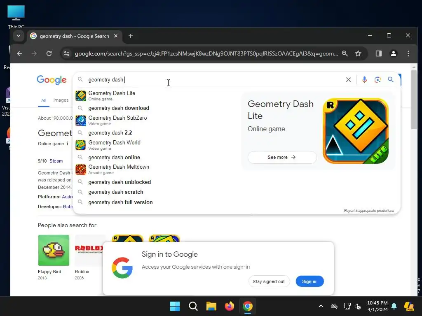Open the more options dots beside Online game
This screenshot has height=316, width=422.
pyautogui.click(x=67, y=144)
